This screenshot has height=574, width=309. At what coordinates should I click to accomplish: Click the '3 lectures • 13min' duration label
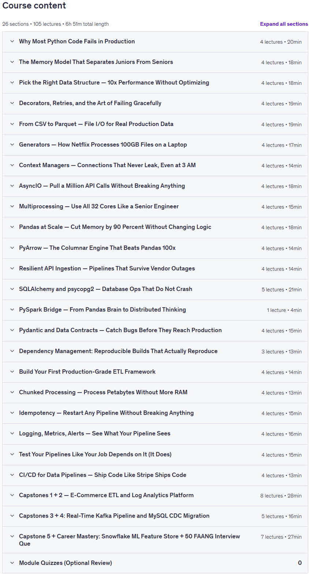pos(282,352)
